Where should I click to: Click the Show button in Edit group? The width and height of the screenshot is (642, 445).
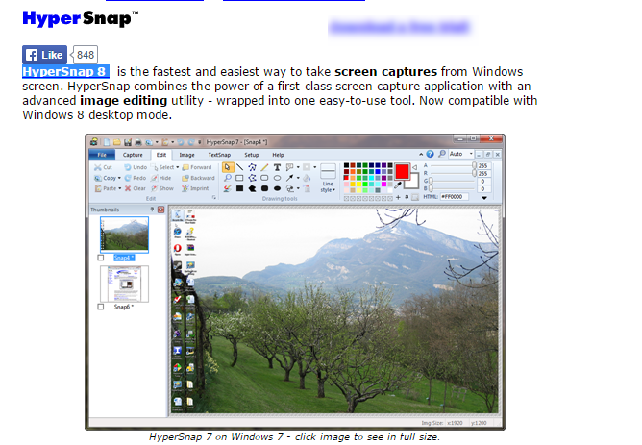[162, 188]
